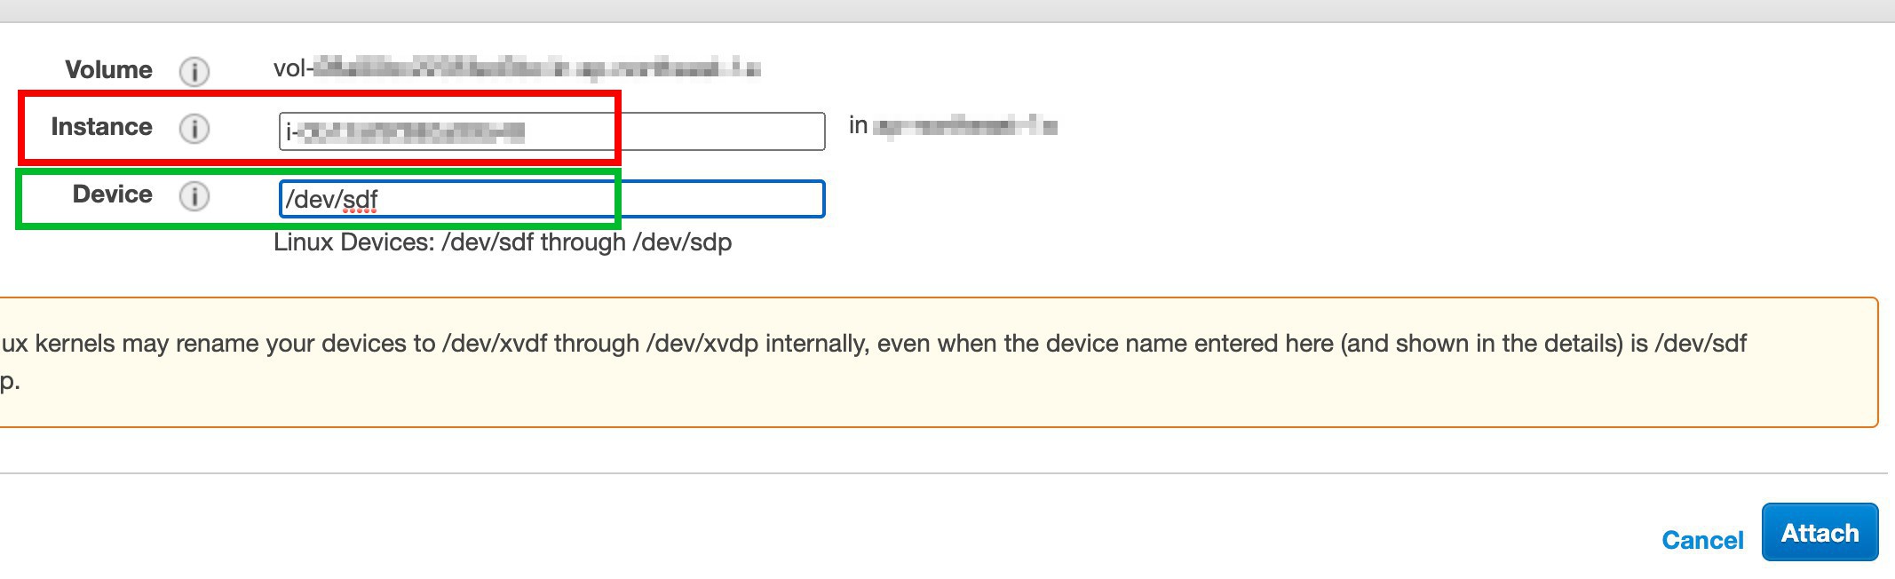Click the kernel rename warning notice box
Image resolution: width=1895 pixels, height=579 pixels.
(x=939, y=362)
